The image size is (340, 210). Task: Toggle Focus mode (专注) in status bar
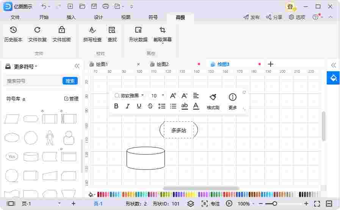(210, 204)
